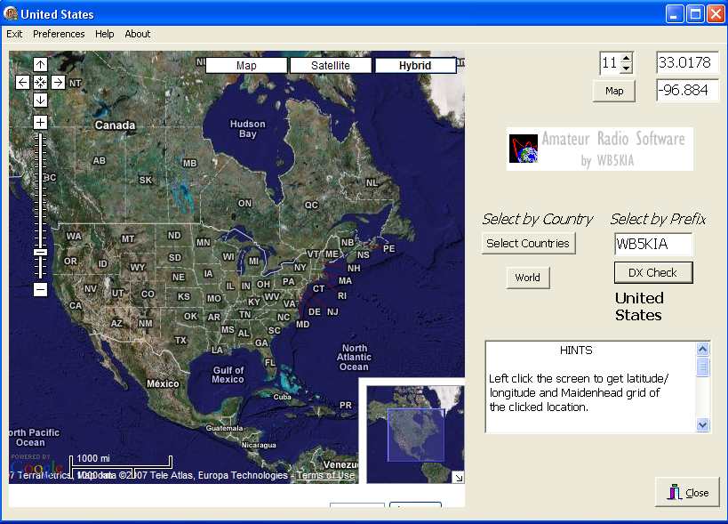Switch the map to Map view
Viewport: 728px width, 524px height.
pyautogui.click(x=246, y=66)
